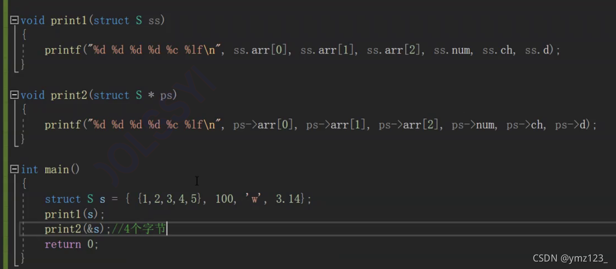Click 'ps->d' argument in print2
The height and width of the screenshot is (269, 616).
tap(570, 125)
